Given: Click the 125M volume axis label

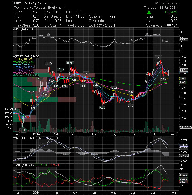Looking at the screenshot, I should tap(9, 113).
